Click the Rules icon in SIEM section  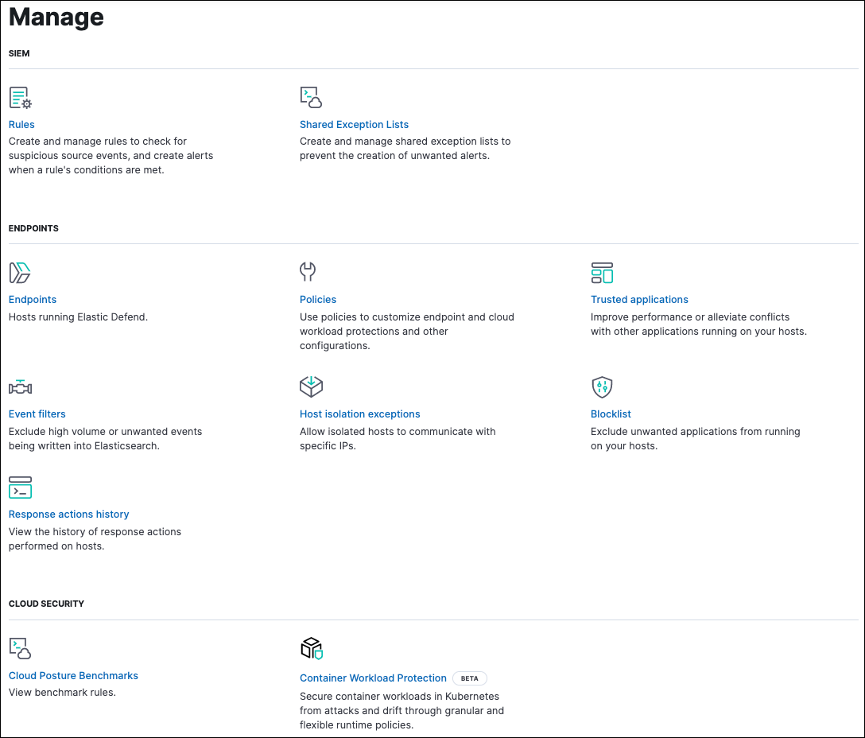20,97
